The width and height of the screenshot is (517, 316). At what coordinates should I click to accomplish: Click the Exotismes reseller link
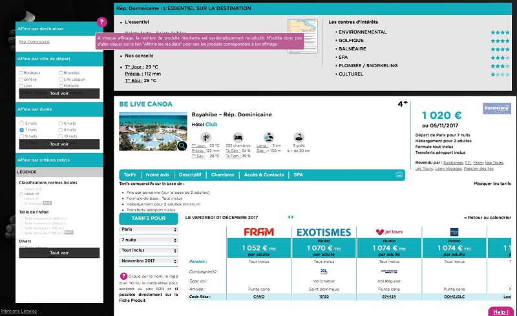453,163
